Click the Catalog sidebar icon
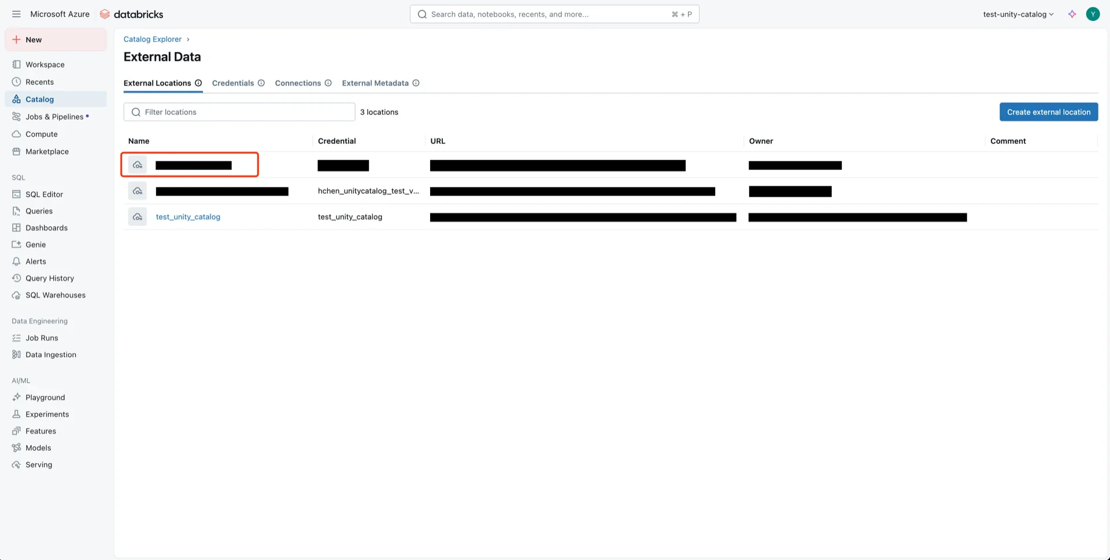 point(16,99)
